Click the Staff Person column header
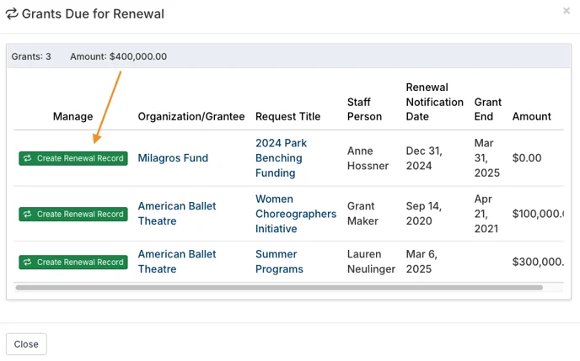580x361 pixels. point(364,109)
